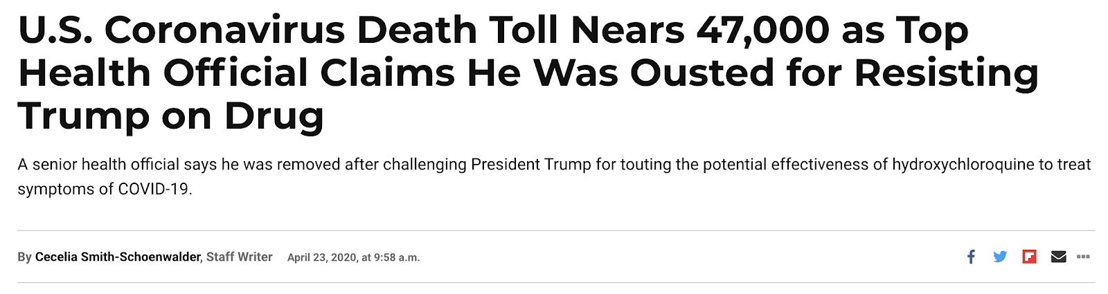This screenshot has height=294, width=1108.
Task: Click 'President Trump' in the summary
Action: coord(530,165)
